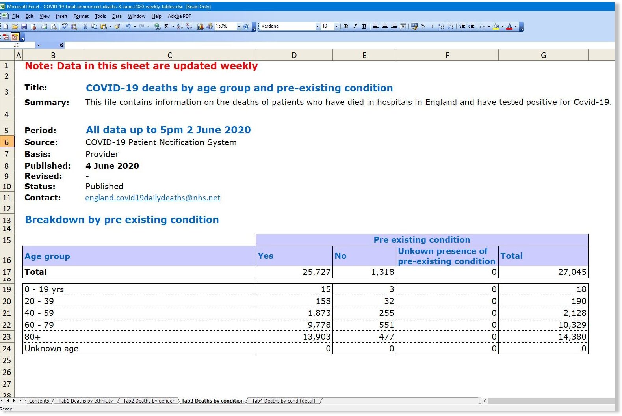
Task: Switch to Tab2 Deaths by gender sheet
Action: [x=149, y=401]
